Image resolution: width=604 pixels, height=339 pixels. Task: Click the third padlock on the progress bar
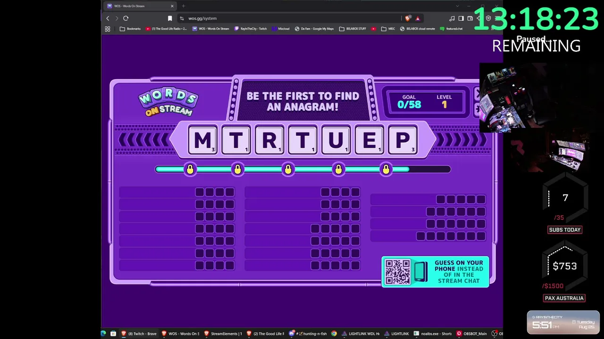pyautogui.click(x=288, y=169)
